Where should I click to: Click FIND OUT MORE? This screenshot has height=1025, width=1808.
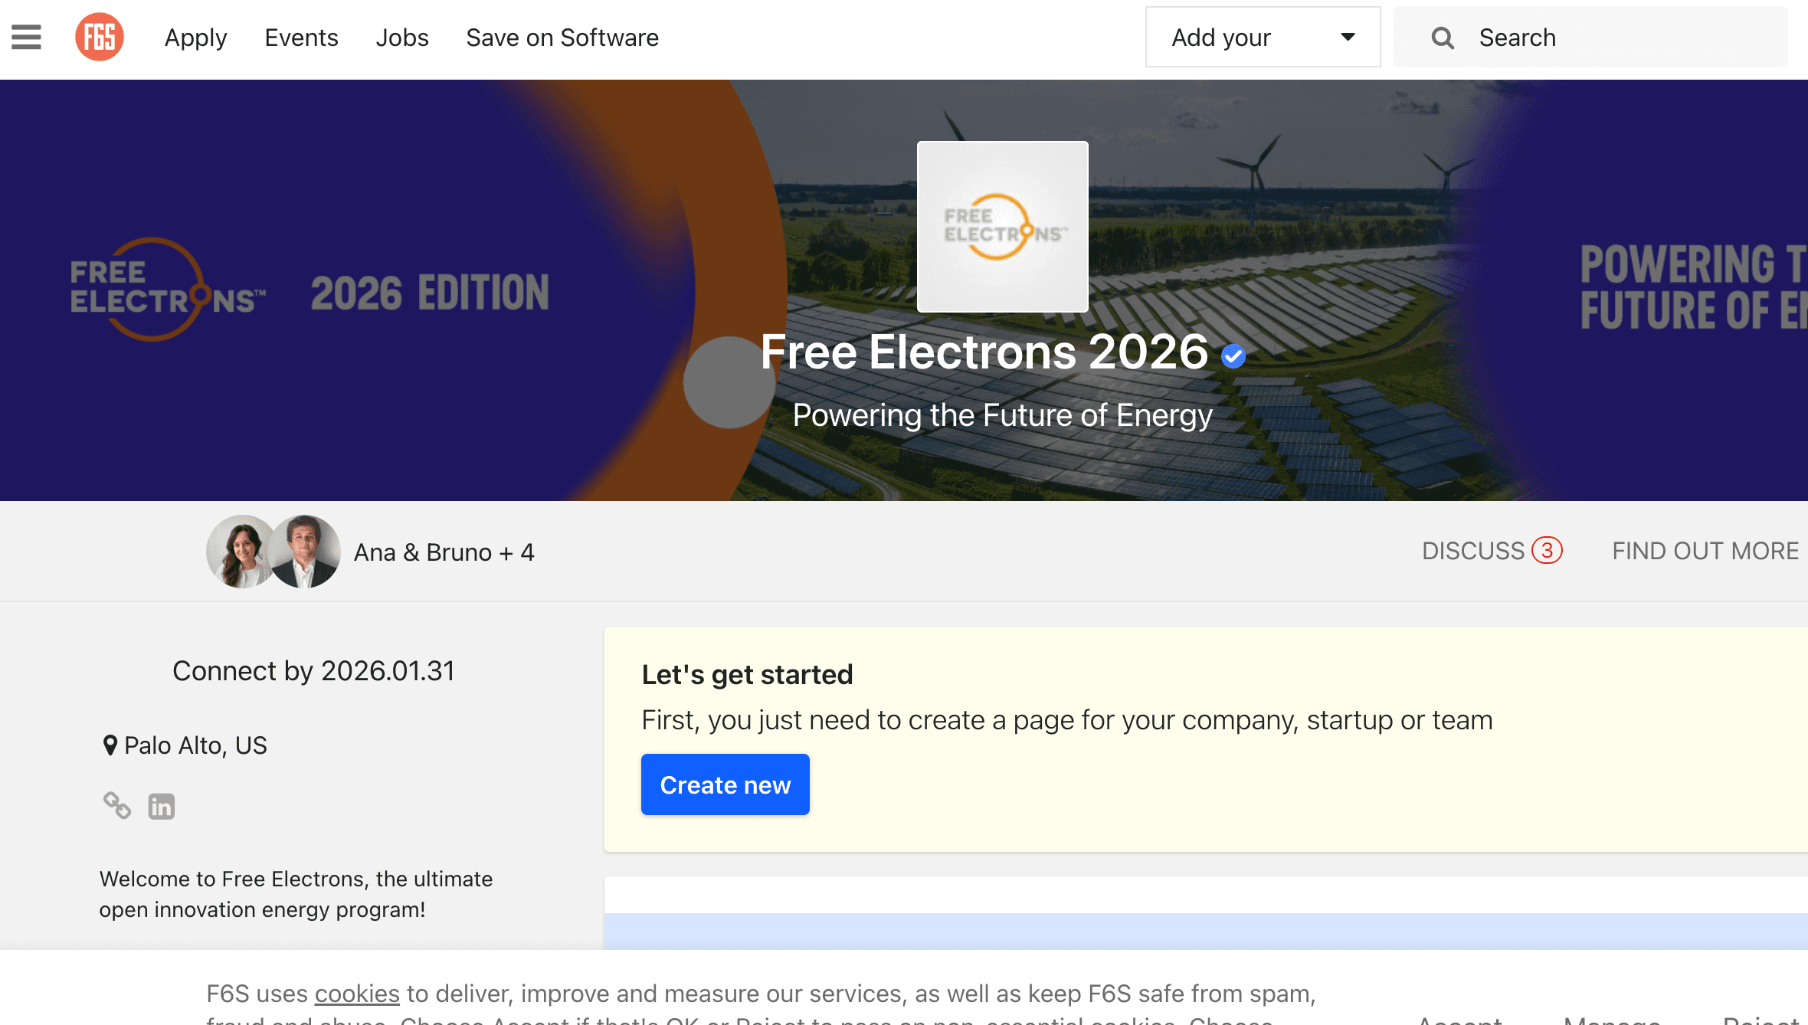(1705, 551)
